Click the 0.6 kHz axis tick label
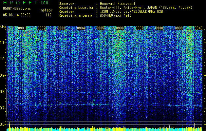Image resolution: width=206 pixels, height=131 pixels. pos(3,124)
